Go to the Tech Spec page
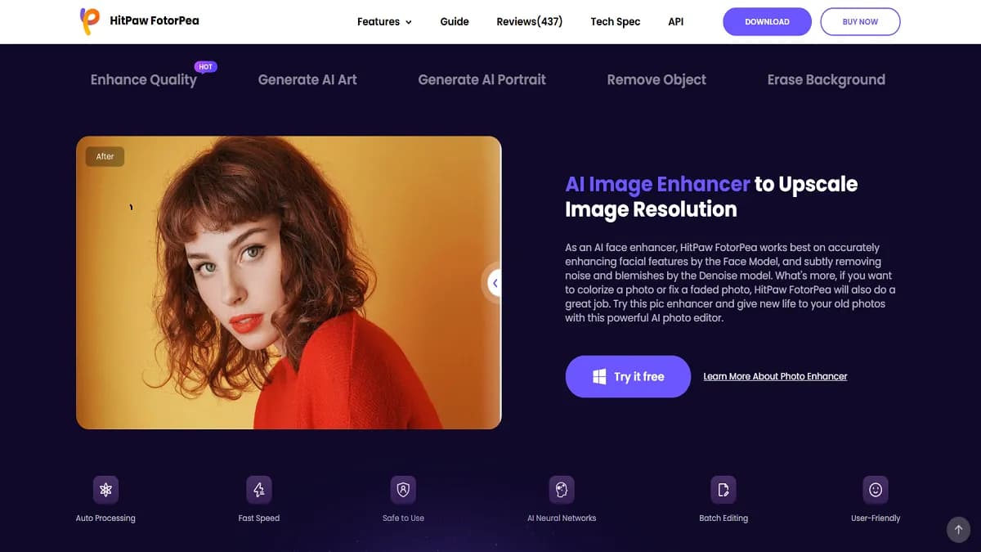This screenshot has height=552, width=981. (x=616, y=22)
